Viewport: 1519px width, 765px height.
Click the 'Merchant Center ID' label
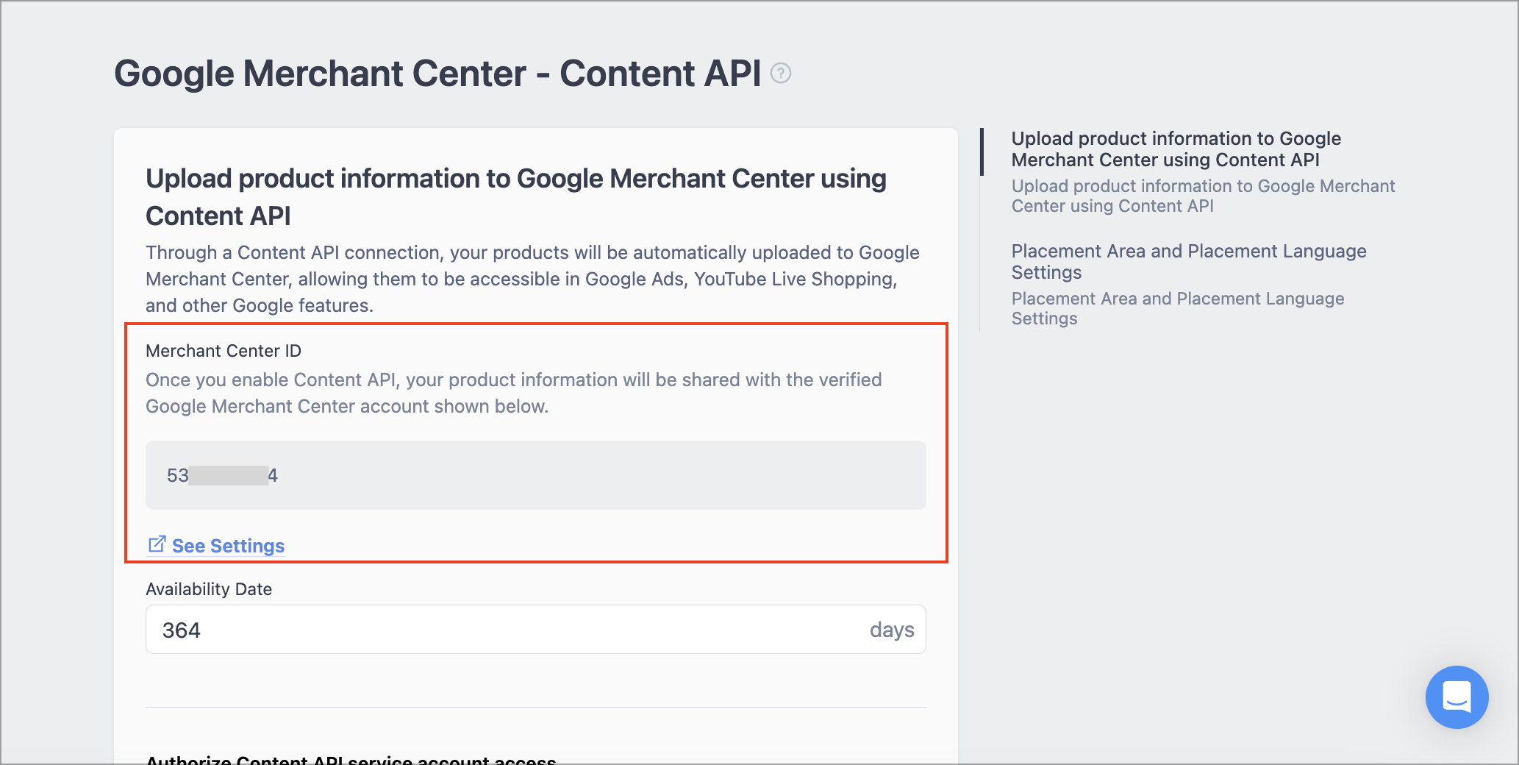point(224,351)
